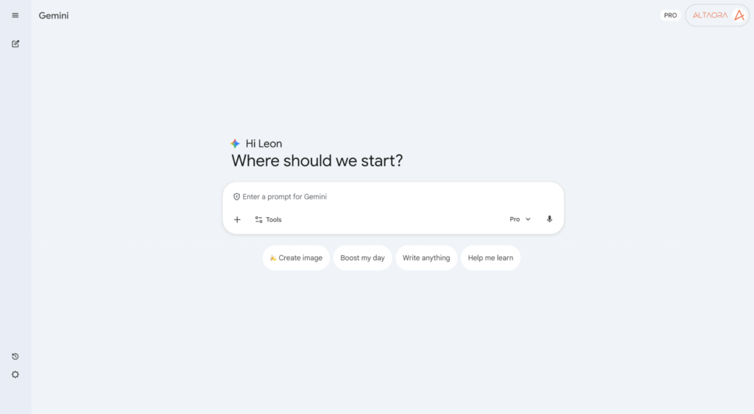Image resolution: width=754 pixels, height=414 pixels.
Task: Pick the Write anything suggestion chip
Action: tap(426, 258)
